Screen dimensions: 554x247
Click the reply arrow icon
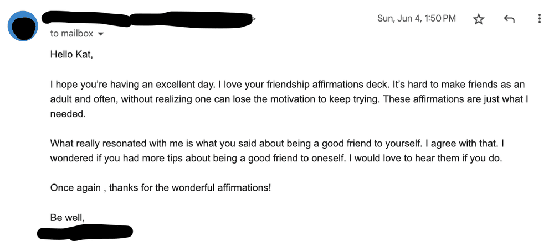pyautogui.click(x=509, y=19)
